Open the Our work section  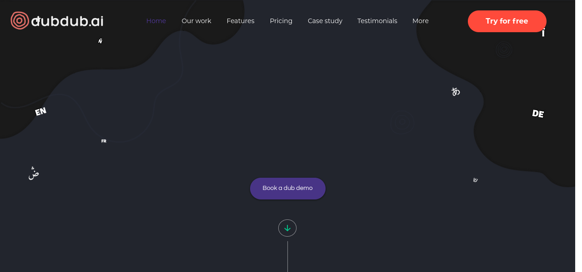(x=196, y=21)
